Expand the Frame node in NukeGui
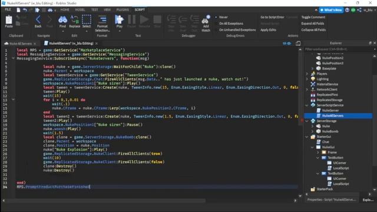This screenshot has width=377, height=212. click(x=318, y=153)
